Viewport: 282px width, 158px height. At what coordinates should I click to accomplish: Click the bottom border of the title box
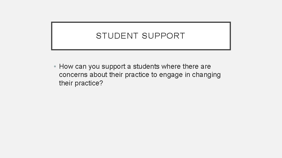tap(141, 49)
